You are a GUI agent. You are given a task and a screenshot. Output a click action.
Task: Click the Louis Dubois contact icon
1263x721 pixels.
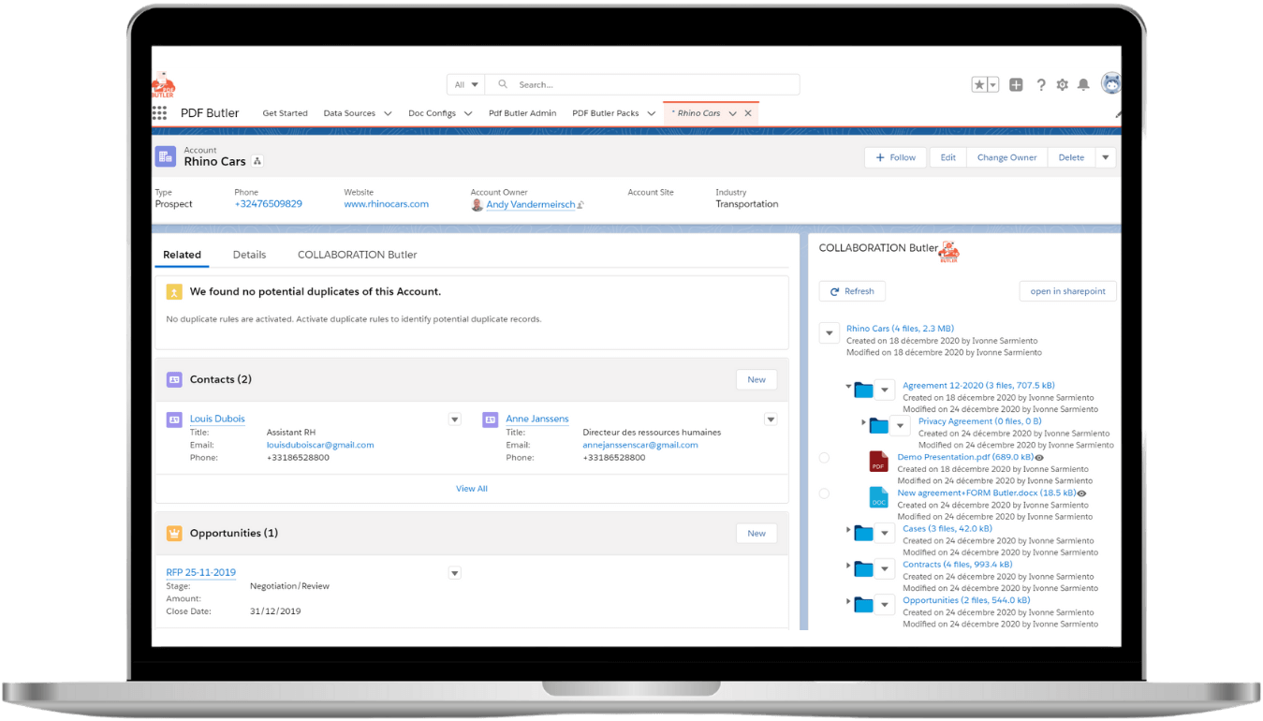(174, 419)
